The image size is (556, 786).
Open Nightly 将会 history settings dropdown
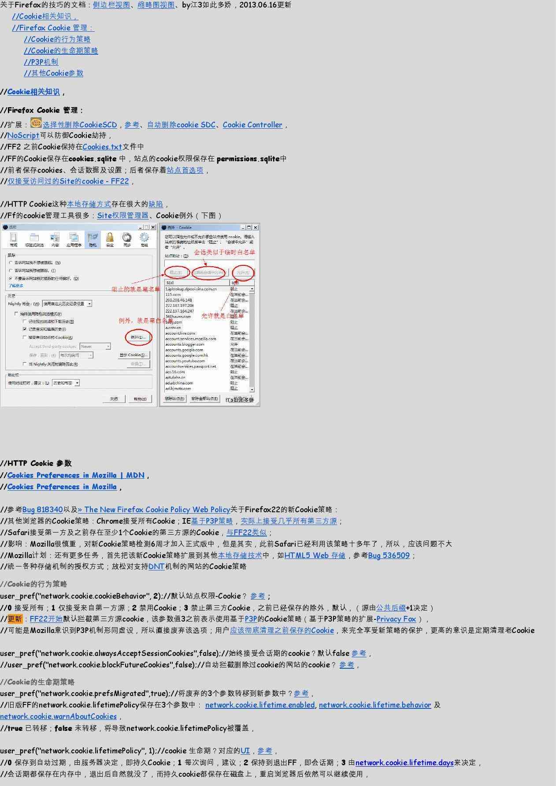(67, 304)
